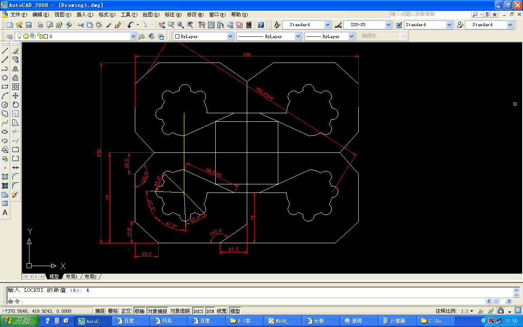This screenshot has height=327, width=523.
Task: Open the 标注(N) menu
Action: click(173, 15)
